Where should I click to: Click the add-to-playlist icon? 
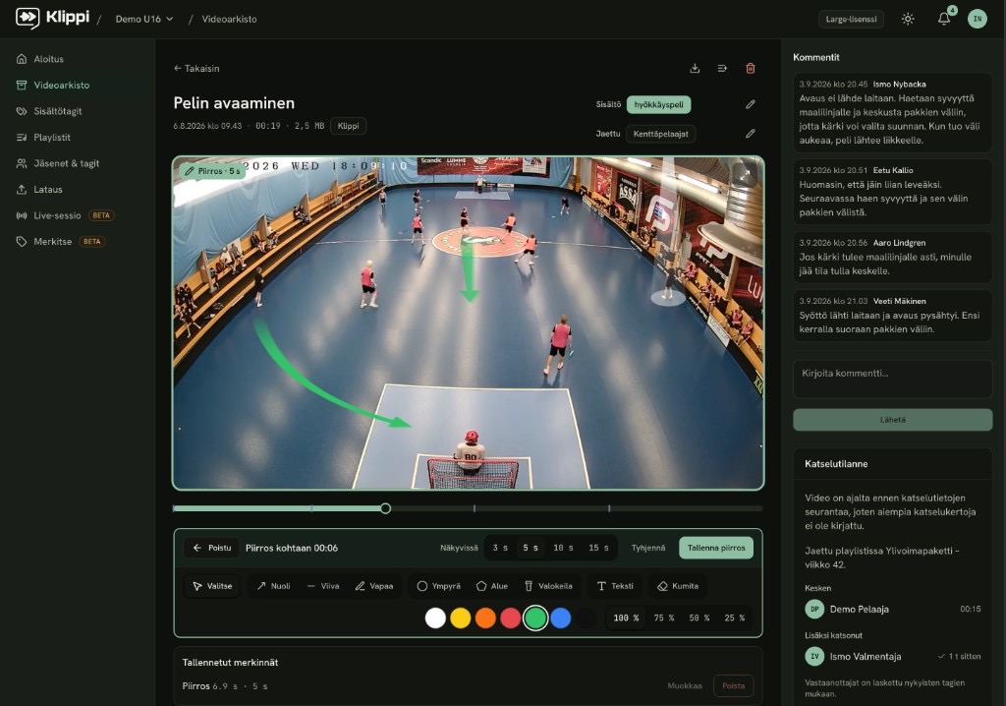722,68
